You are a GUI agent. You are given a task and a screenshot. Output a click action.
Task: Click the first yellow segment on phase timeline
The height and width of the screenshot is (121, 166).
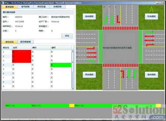pyautogui.click(x=72, y=105)
